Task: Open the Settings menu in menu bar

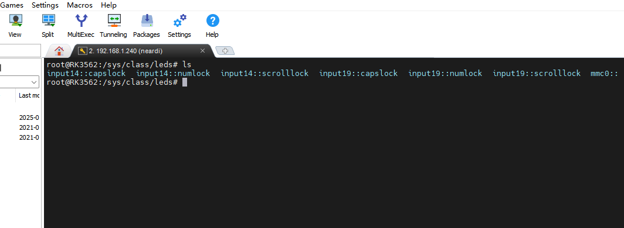Action: point(45,5)
